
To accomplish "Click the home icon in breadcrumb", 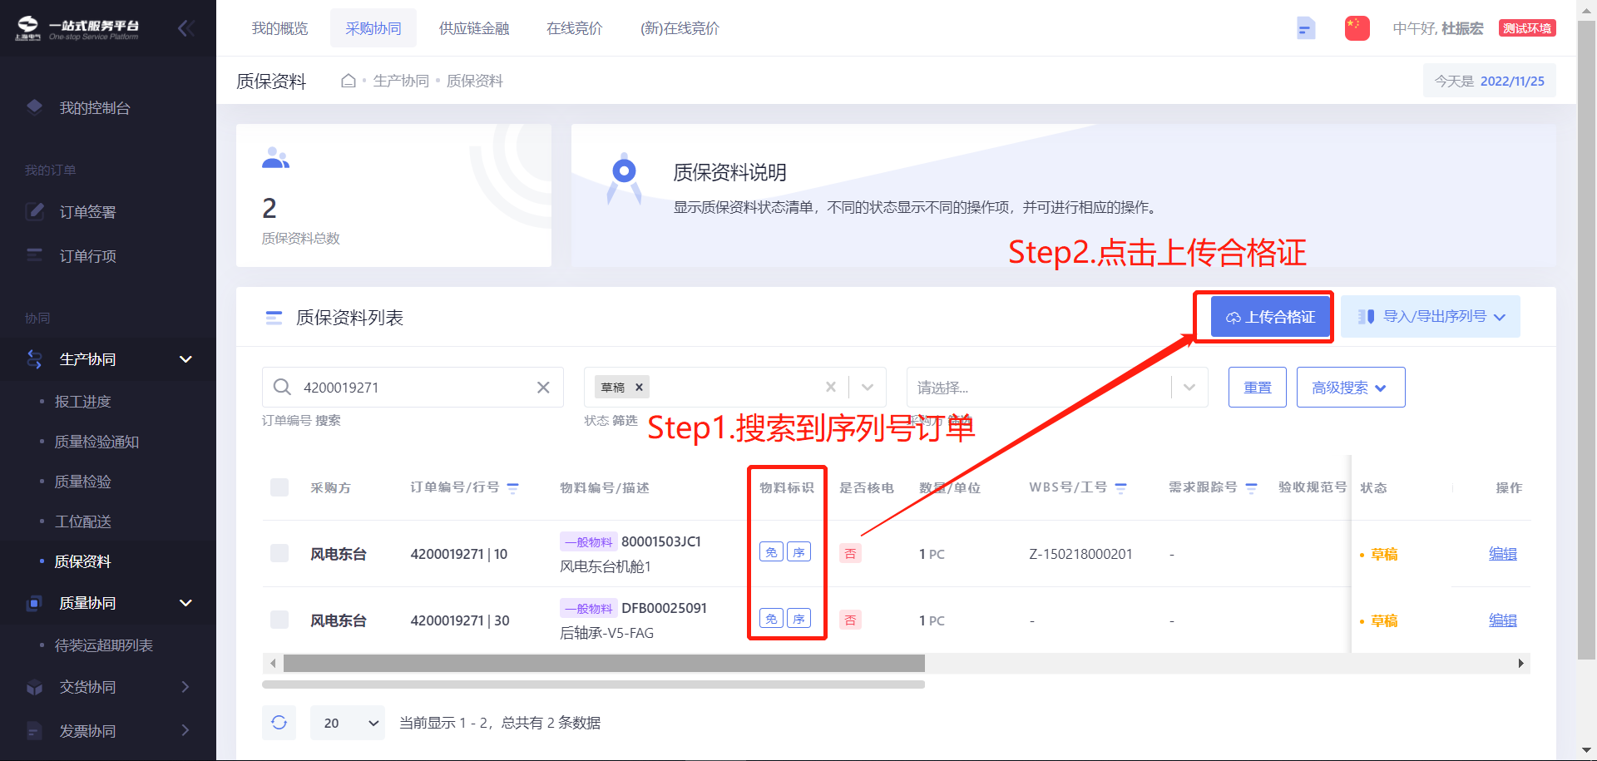I will click(x=349, y=81).
